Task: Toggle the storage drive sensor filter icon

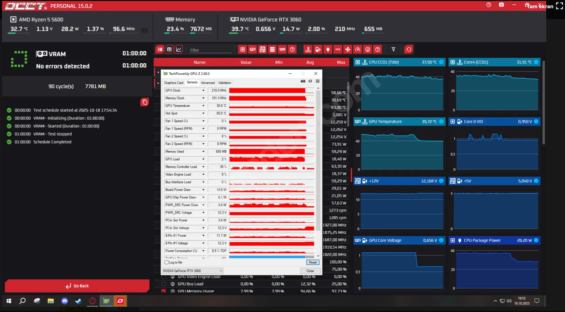Action: [272, 49]
